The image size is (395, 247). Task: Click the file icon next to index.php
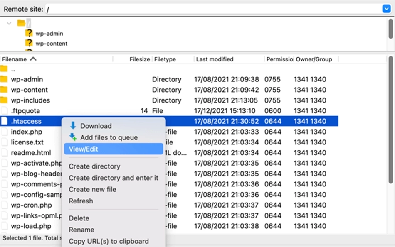[x=5, y=132]
